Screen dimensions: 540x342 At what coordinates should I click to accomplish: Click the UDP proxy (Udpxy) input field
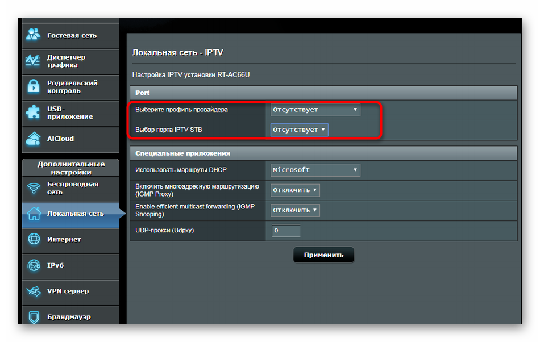[285, 231]
